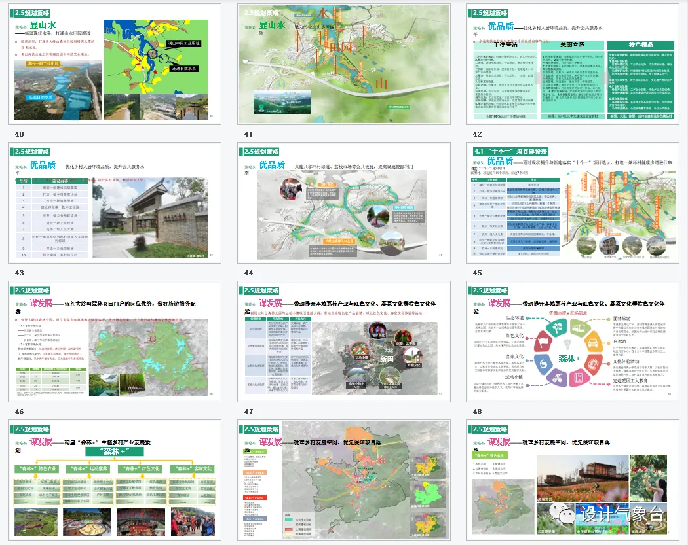Screen dimensions: 688x545
Task: Click slide number label 42
Action: pos(478,134)
